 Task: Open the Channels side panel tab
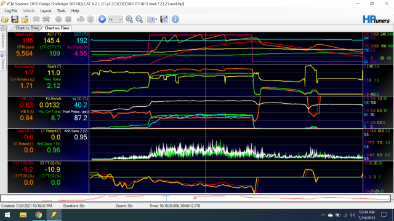point(3,41)
